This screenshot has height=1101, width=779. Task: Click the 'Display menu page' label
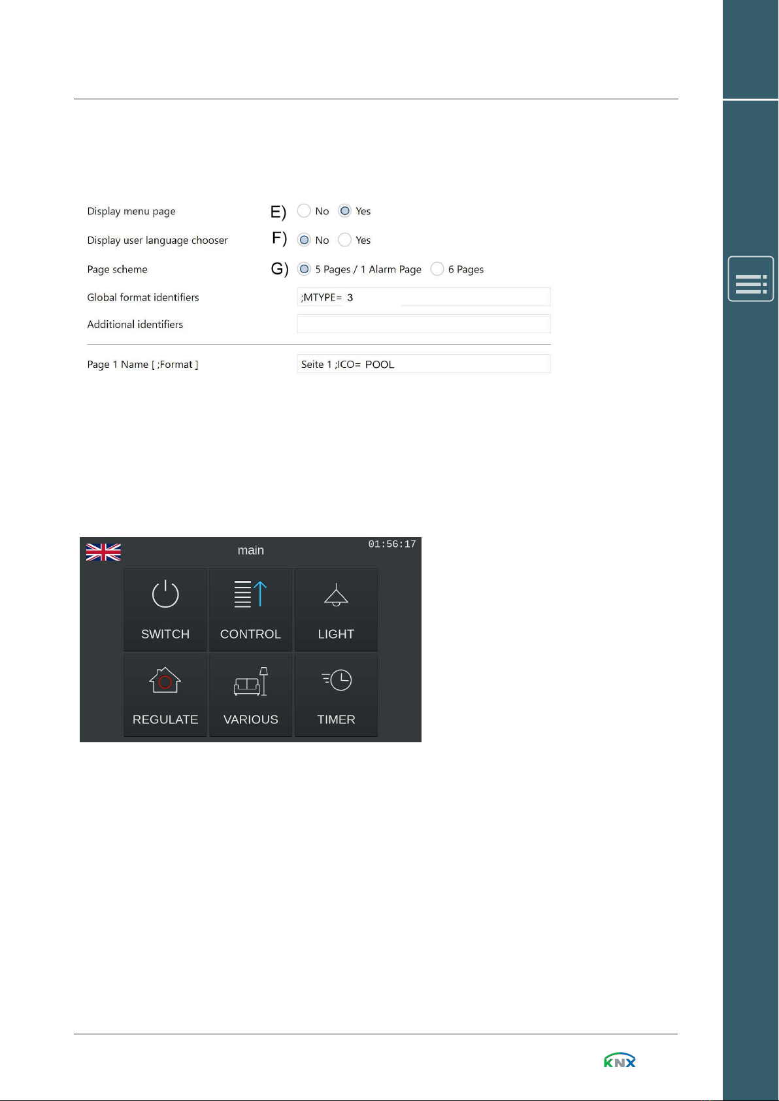131,211
